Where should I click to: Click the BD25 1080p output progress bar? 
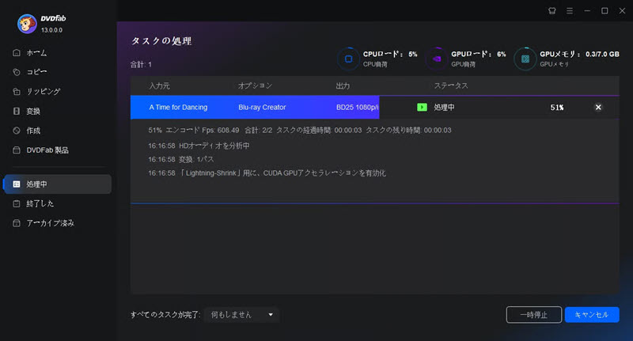[356, 107]
